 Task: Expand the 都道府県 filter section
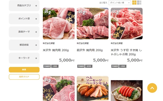coord(24,45)
